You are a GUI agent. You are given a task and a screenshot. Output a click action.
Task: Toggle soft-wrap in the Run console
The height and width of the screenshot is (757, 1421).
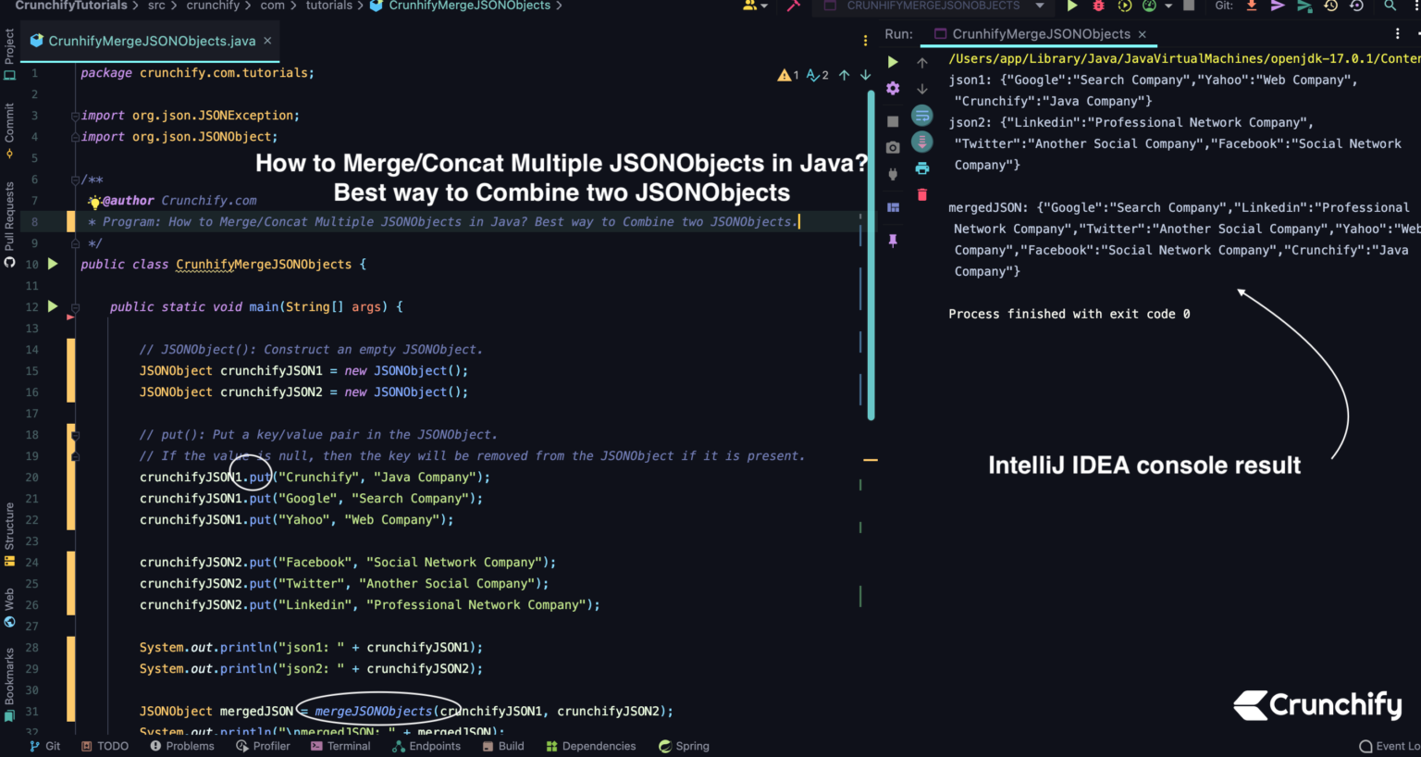coord(922,115)
